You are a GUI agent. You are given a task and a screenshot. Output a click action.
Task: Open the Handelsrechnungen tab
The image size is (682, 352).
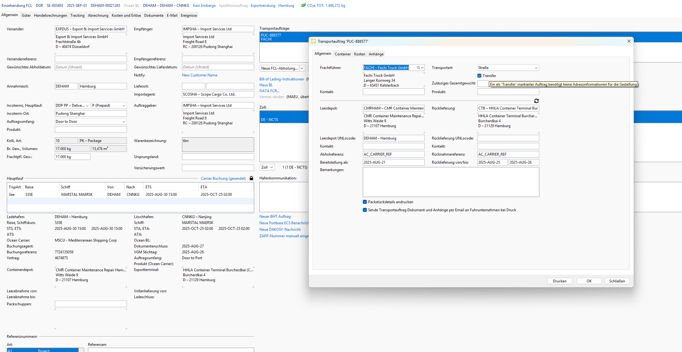pos(50,15)
